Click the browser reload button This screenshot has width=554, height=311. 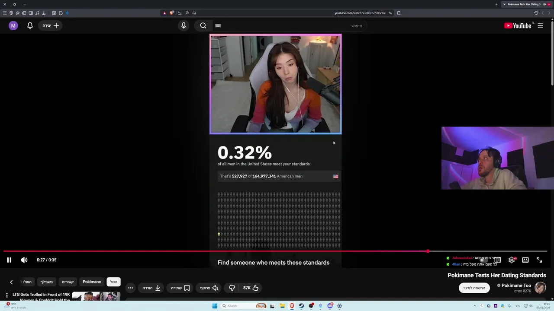[536, 13]
